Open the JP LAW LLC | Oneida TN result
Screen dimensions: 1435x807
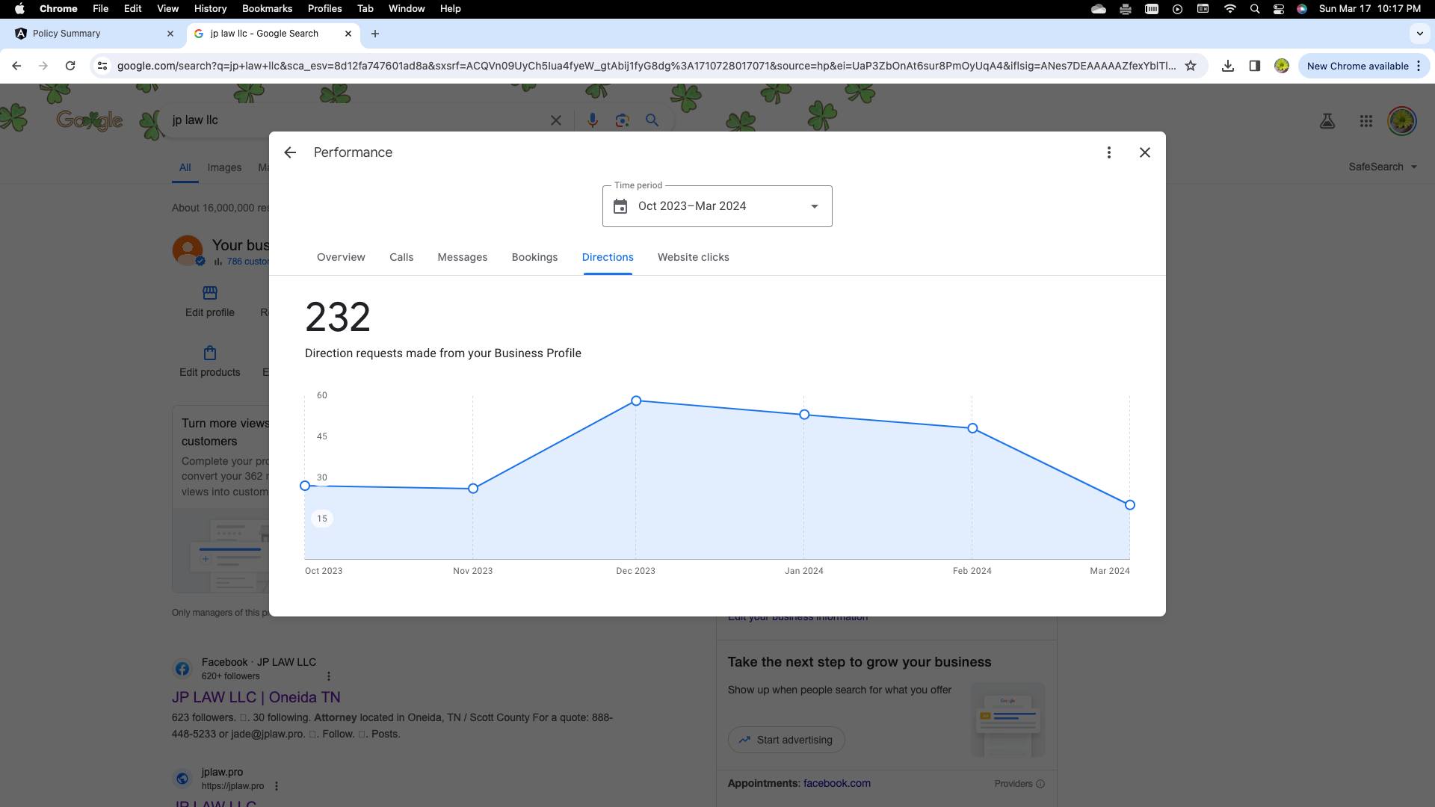click(256, 697)
